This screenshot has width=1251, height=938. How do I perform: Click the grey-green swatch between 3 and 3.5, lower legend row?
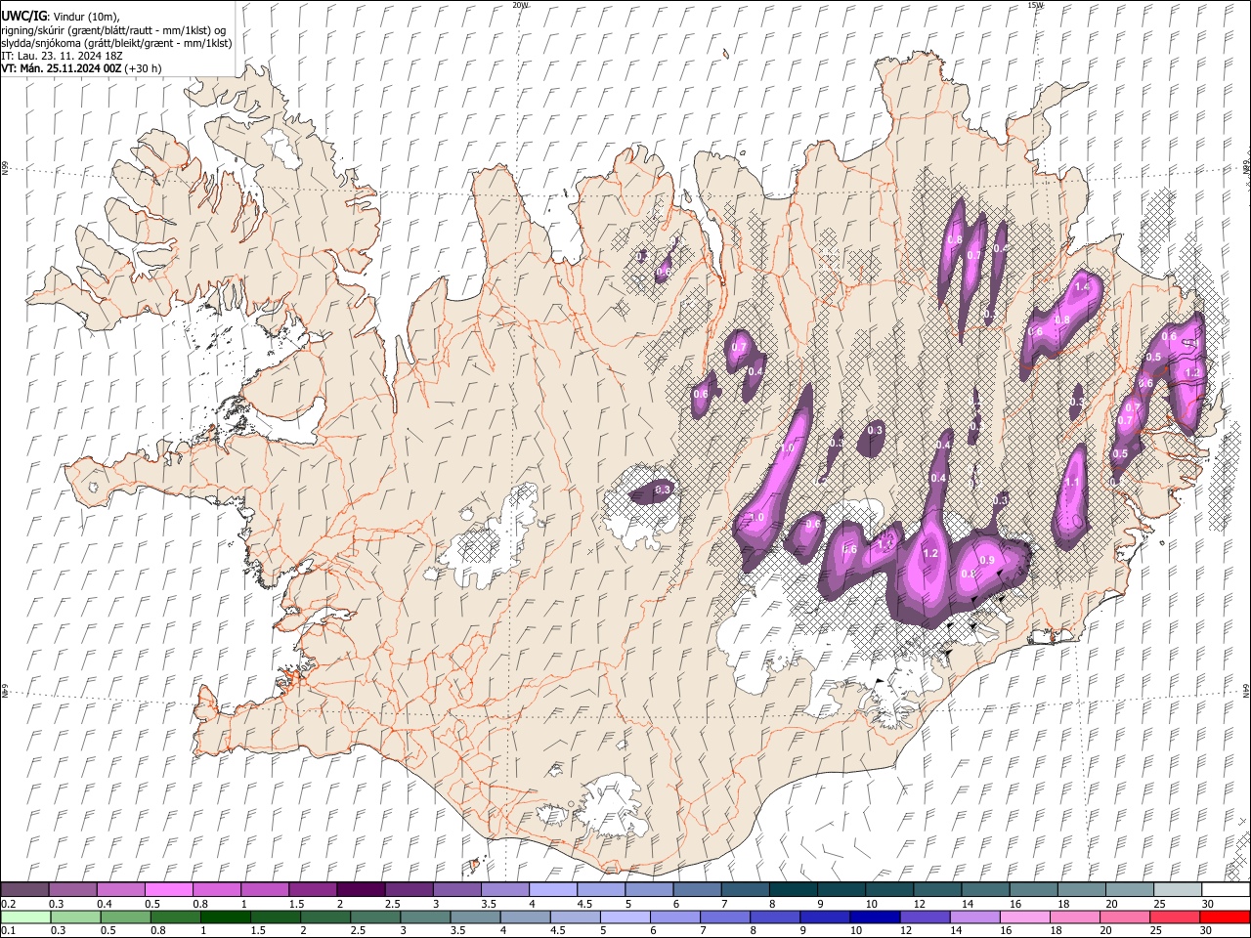click(x=425, y=917)
